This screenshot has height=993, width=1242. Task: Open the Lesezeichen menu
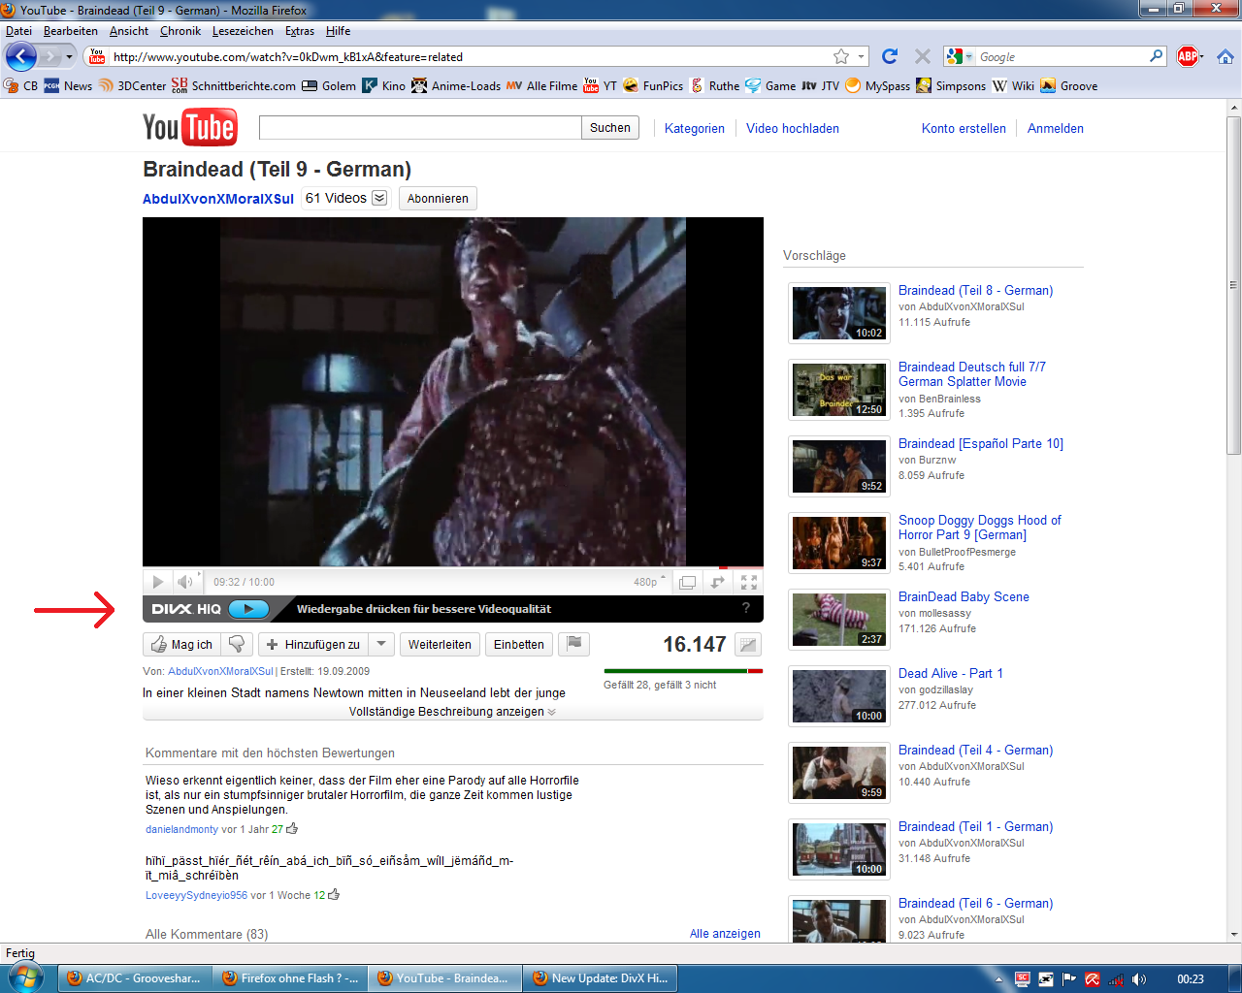[243, 31]
